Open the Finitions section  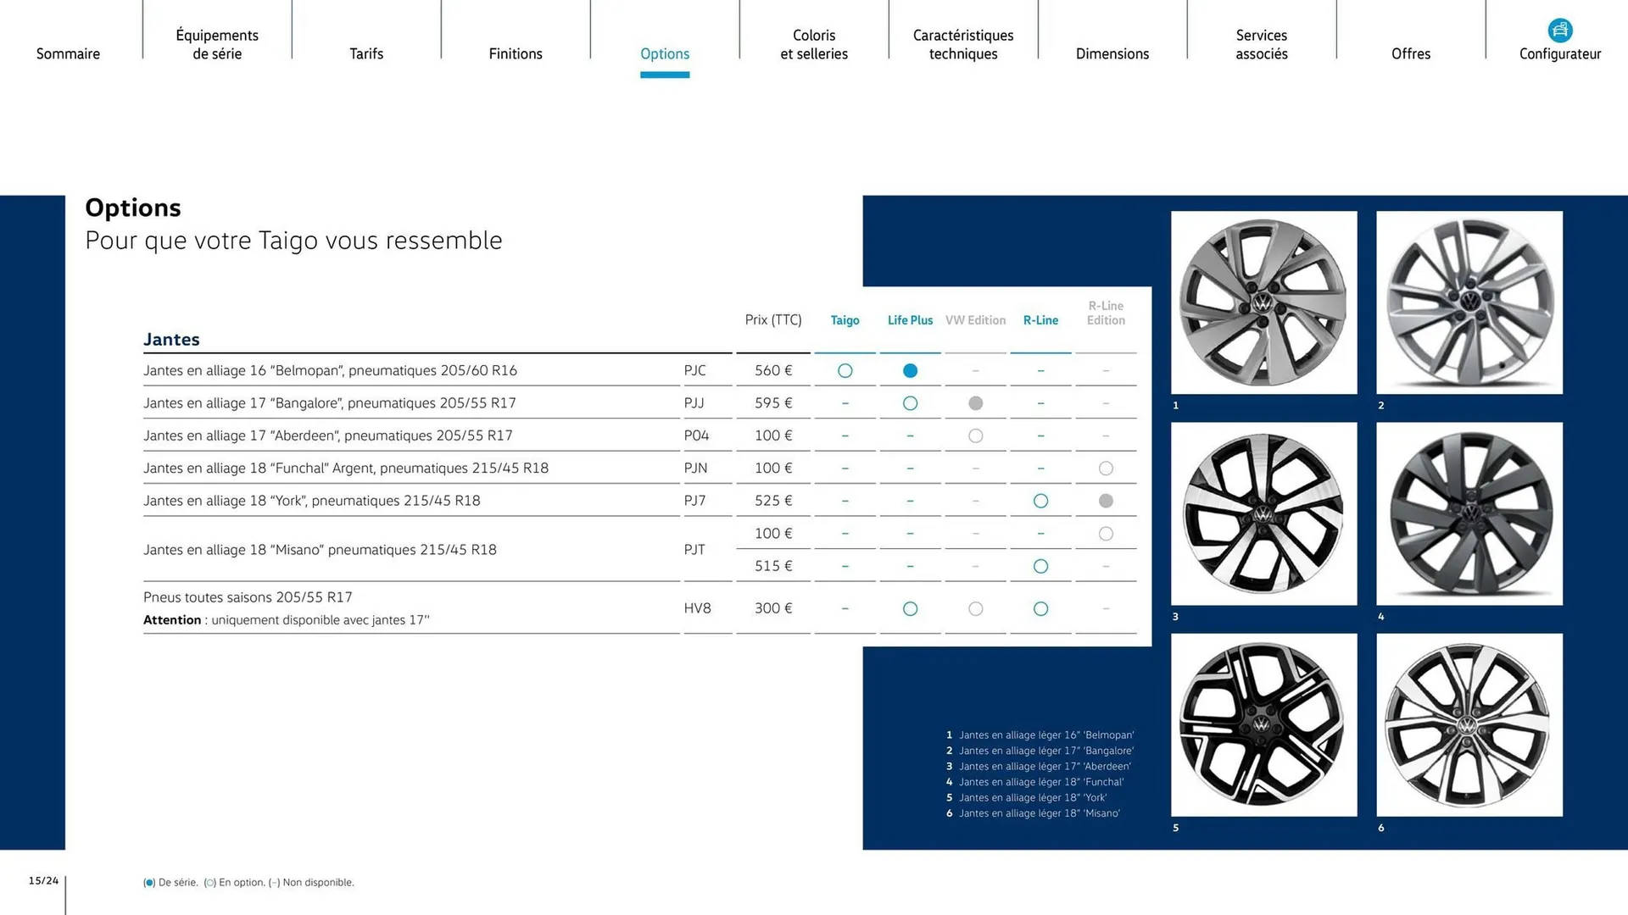click(x=516, y=53)
